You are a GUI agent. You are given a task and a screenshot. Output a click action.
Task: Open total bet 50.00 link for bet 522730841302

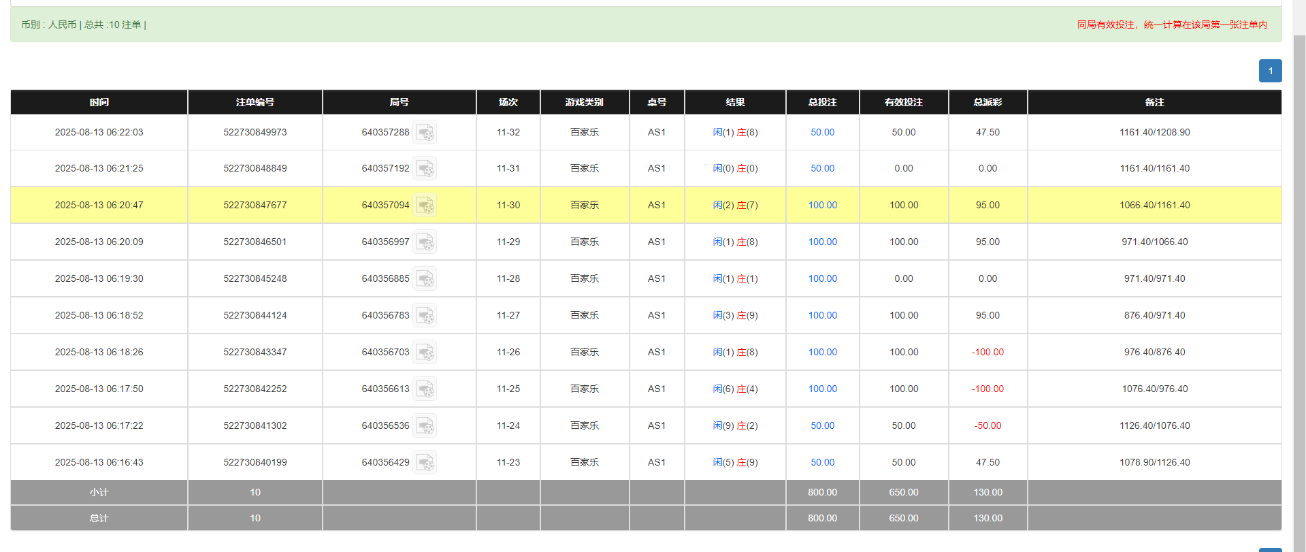[822, 425]
